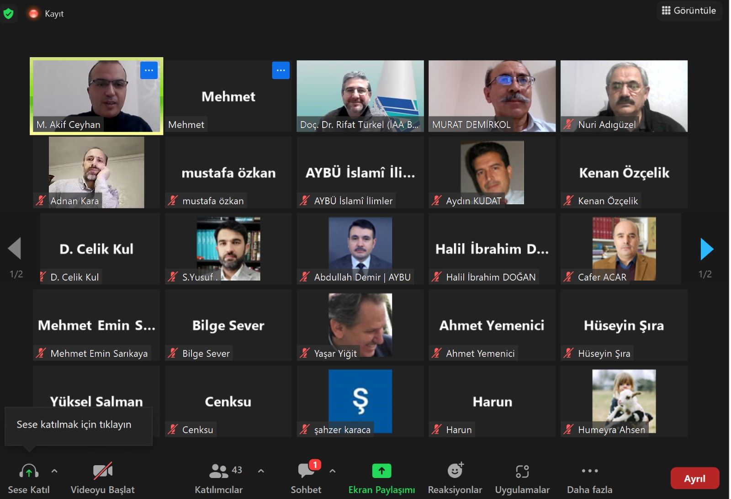731x499 pixels.
Task: Open more options on M. Akif Ceyhan tile
Action: click(x=149, y=70)
